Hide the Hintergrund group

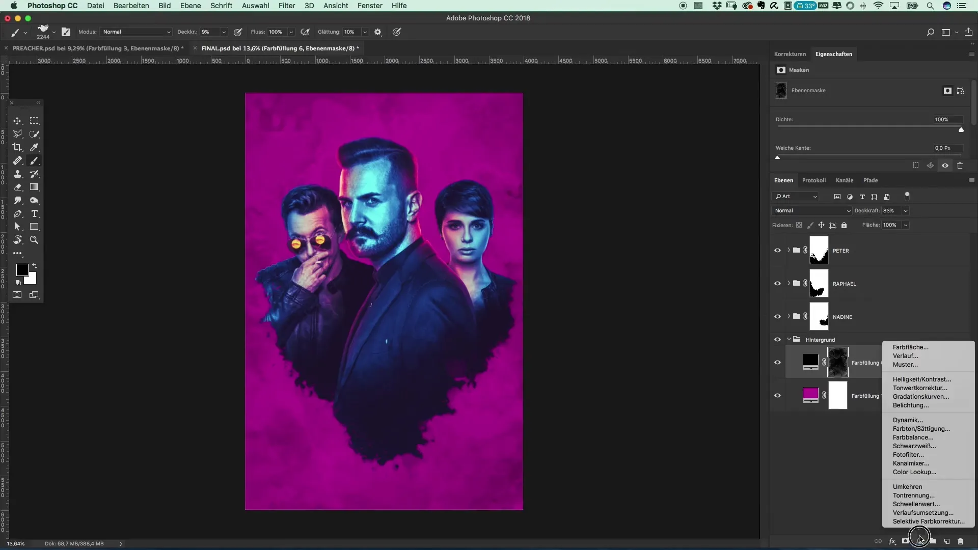777,340
